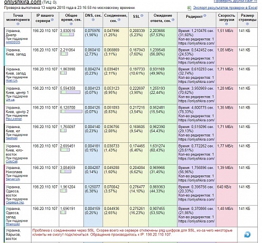This screenshot has height=243, width=262.
Task: Open the Проверить другой сайт link
Action: [236, 1]
